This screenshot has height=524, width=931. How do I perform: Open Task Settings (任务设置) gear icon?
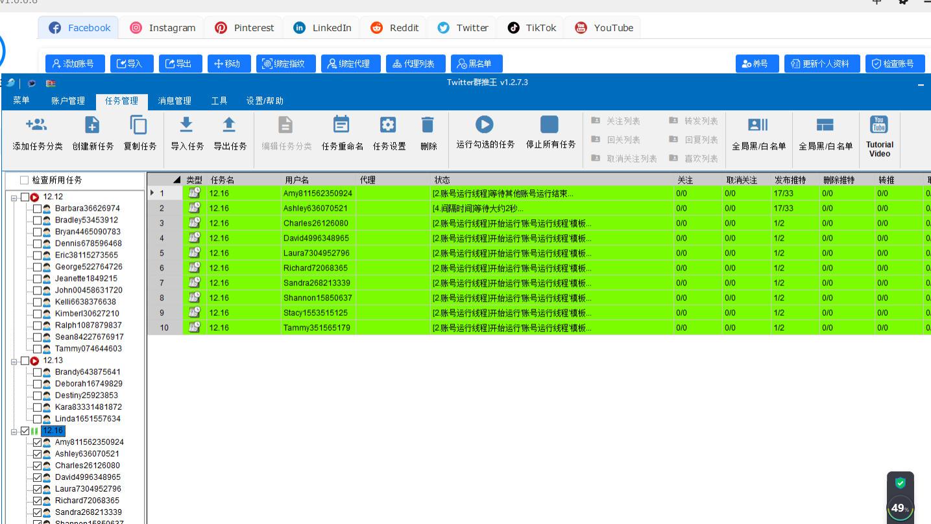coord(388,125)
